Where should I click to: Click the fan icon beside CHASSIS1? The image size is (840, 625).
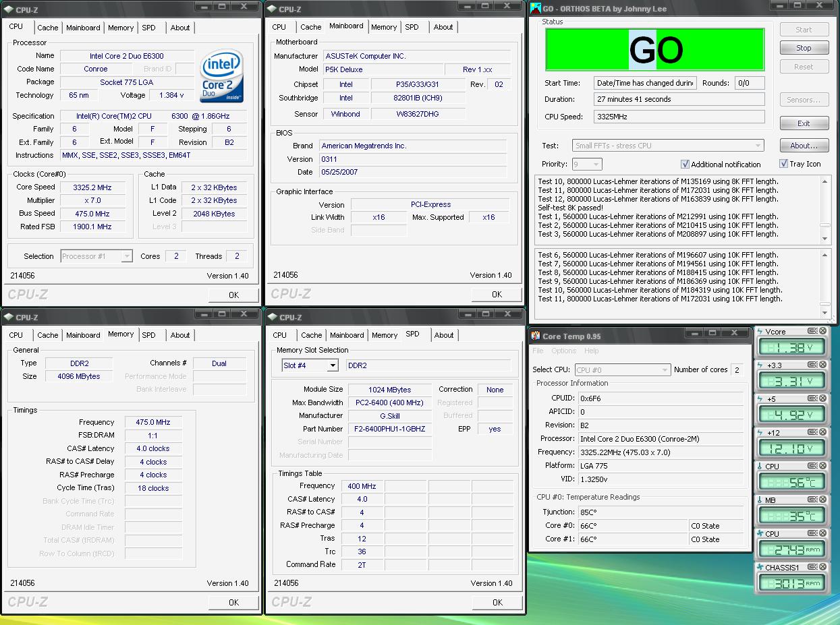click(x=760, y=568)
